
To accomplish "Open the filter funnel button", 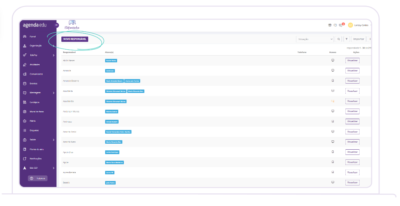I will tap(346, 39).
